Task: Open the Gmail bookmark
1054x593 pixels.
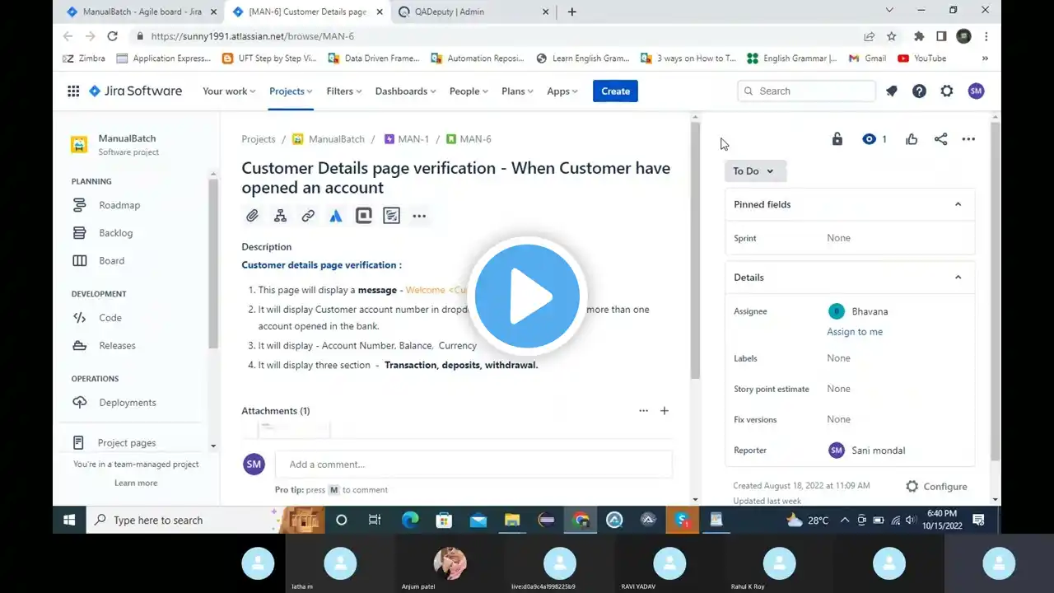Action: tap(867, 58)
